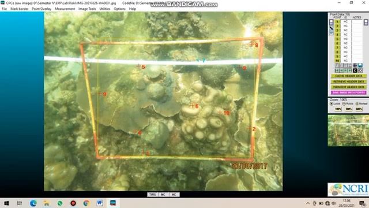This screenshot has height=208, width=369.
Task: Open Task View from taskbar
Action: [x=20, y=203]
